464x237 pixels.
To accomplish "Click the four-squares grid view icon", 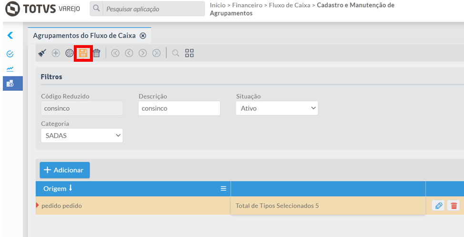I will point(190,53).
